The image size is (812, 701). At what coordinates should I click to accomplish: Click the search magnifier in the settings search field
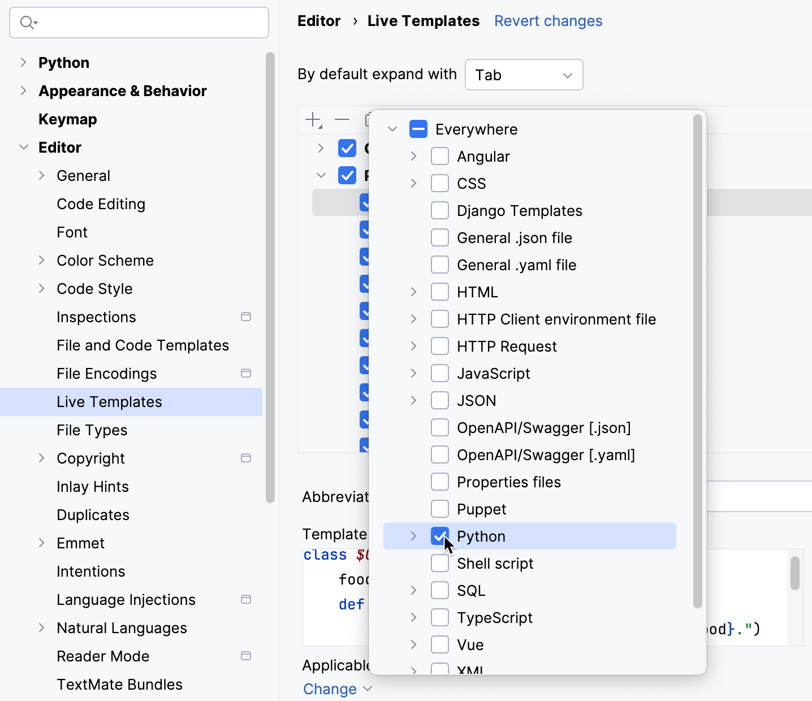(x=27, y=23)
